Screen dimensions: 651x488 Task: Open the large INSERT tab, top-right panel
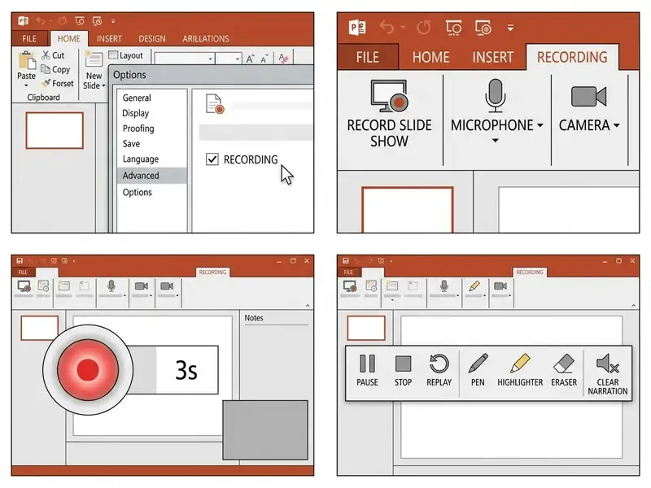pos(493,57)
